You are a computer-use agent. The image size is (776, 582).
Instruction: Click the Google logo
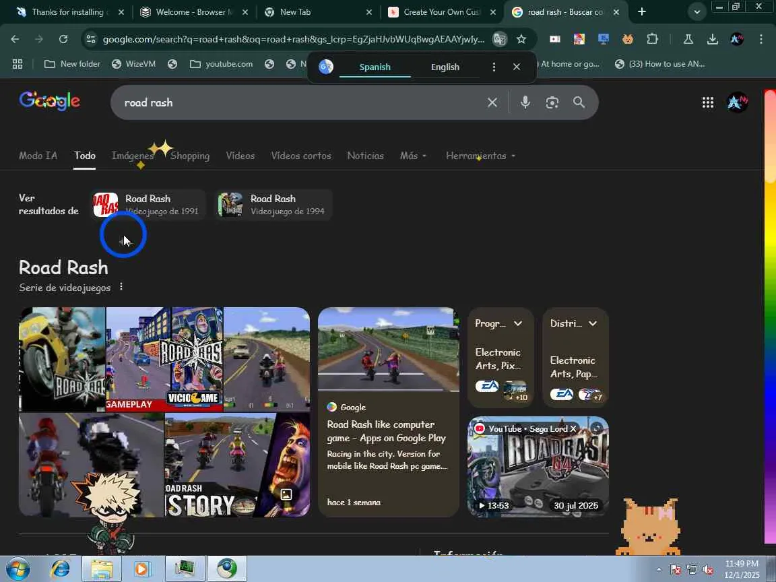click(x=49, y=101)
